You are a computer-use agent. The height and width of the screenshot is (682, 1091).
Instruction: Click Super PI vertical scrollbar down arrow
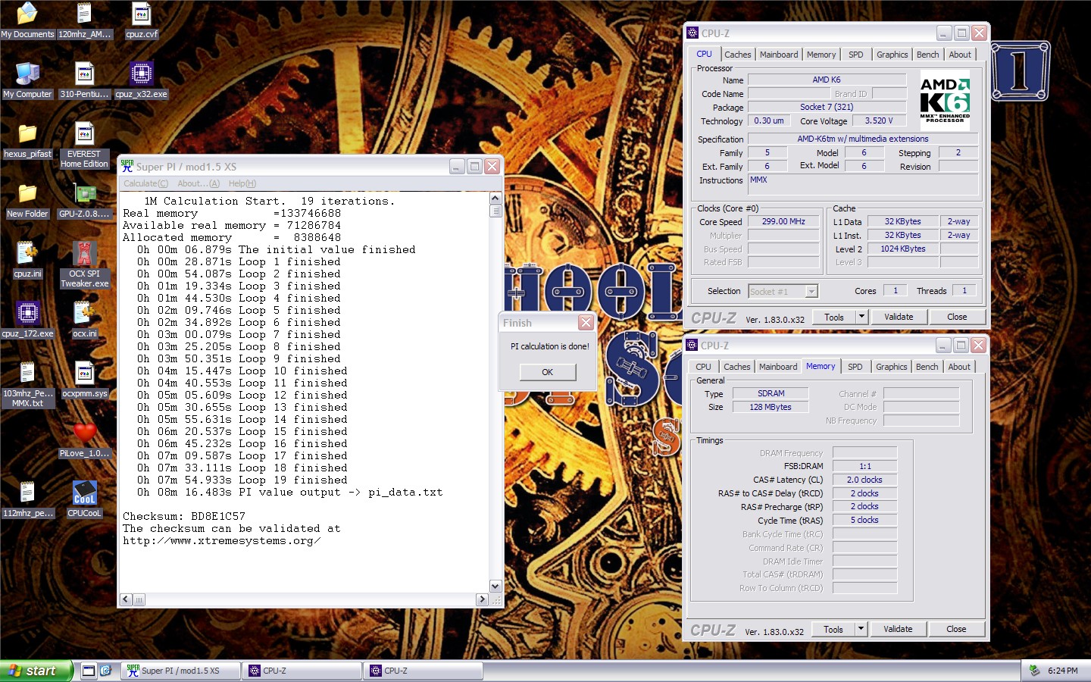(495, 587)
